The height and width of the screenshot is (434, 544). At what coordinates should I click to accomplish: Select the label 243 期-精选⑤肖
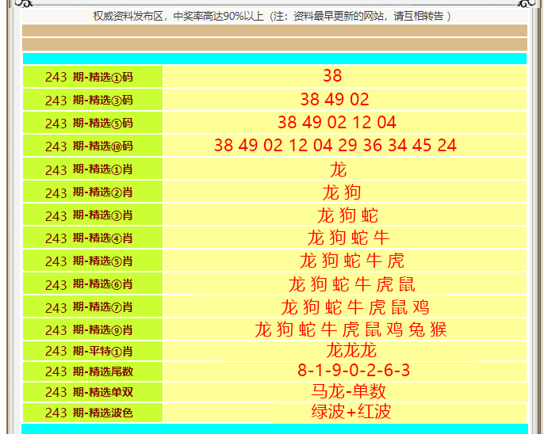89,261
